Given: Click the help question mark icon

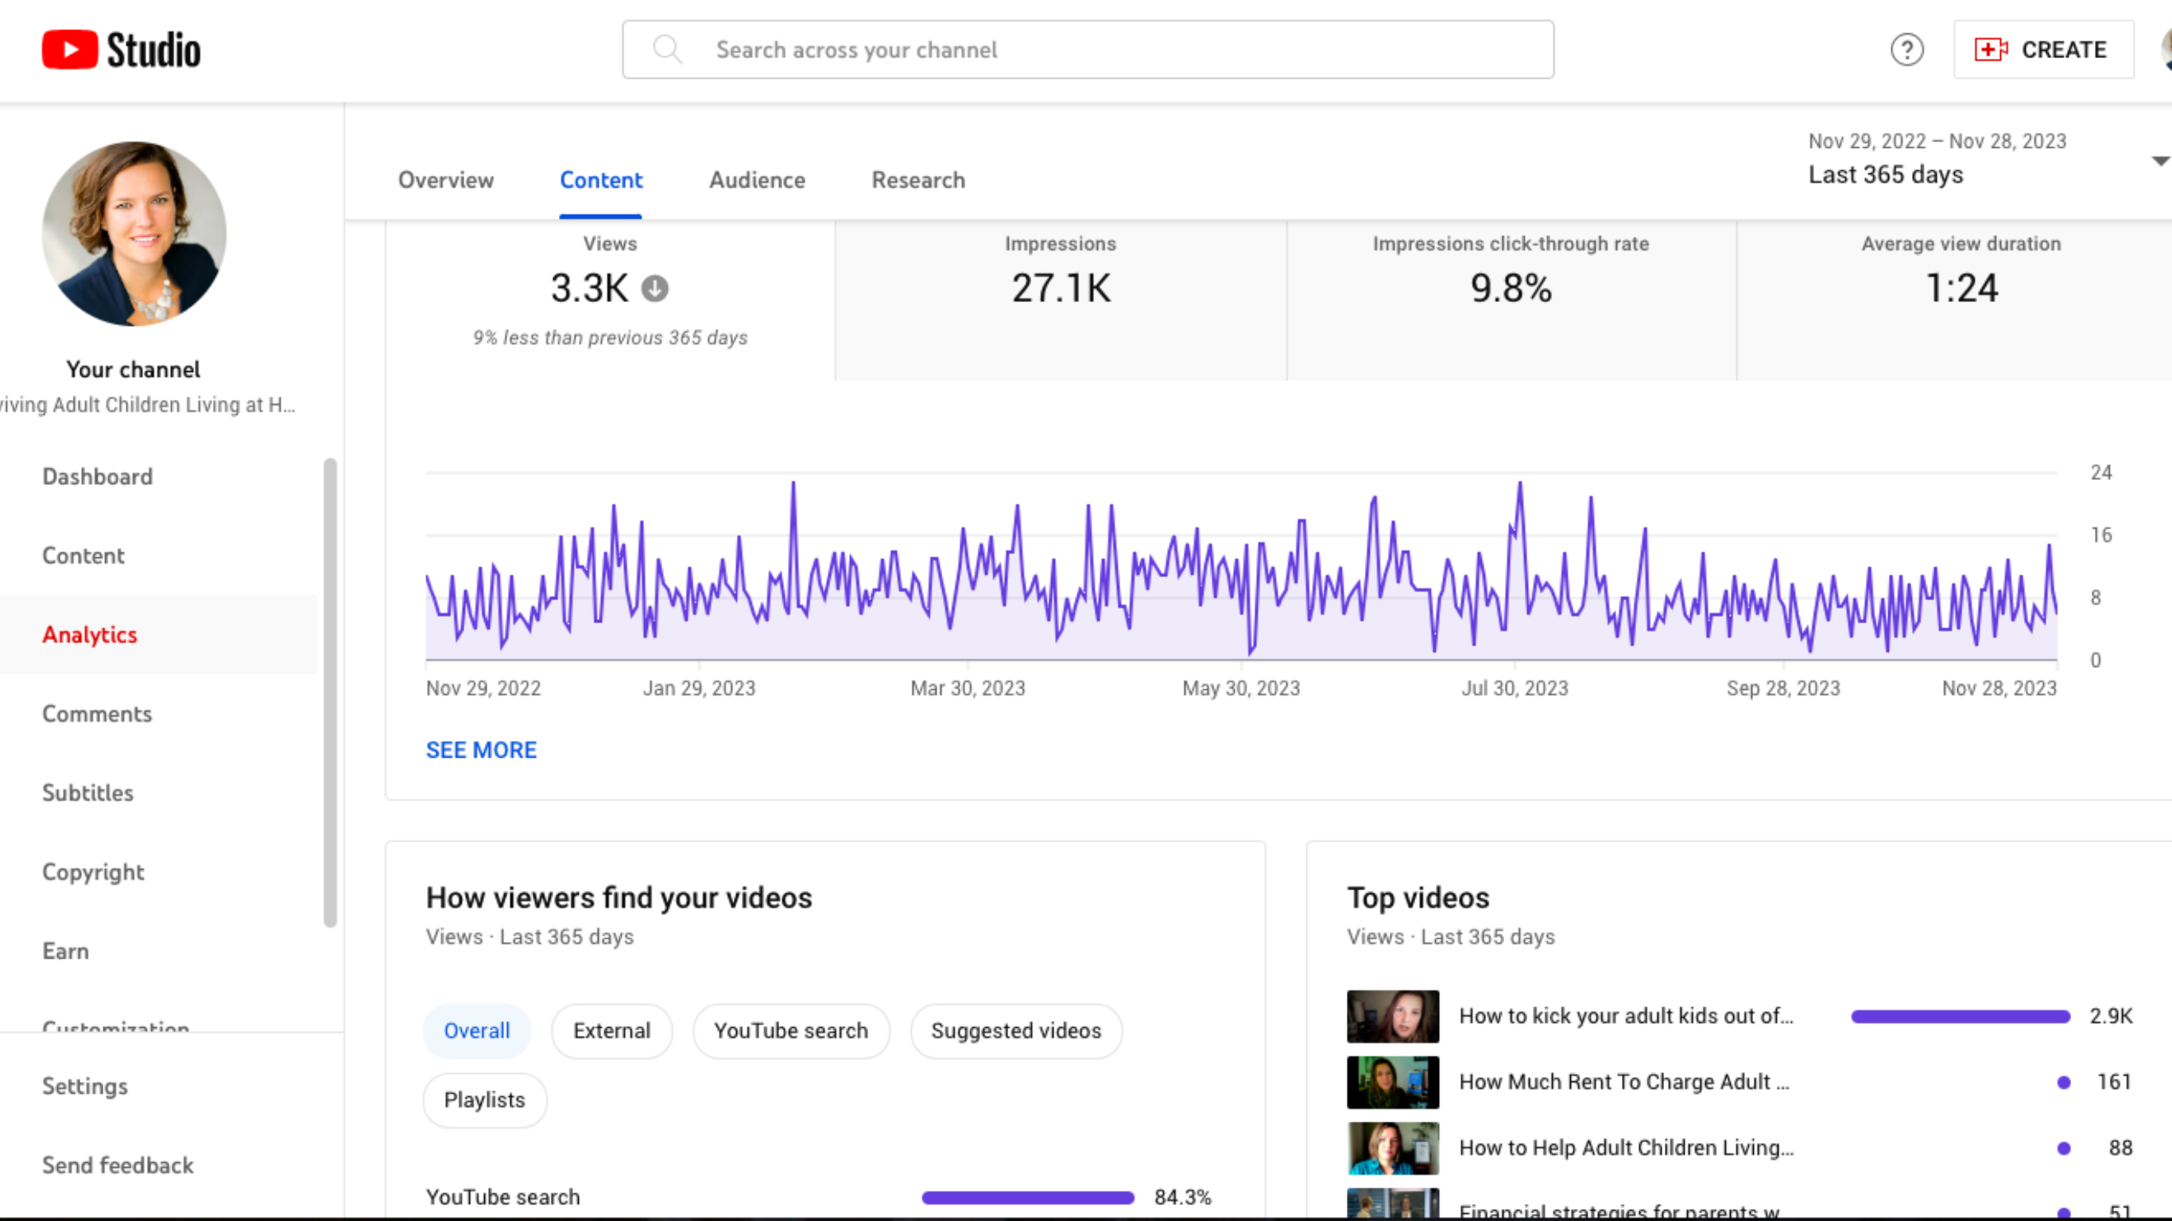Looking at the screenshot, I should [x=1906, y=49].
